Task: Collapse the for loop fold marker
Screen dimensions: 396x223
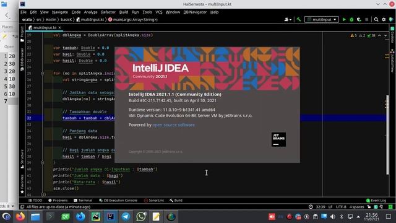Action: click(43, 73)
